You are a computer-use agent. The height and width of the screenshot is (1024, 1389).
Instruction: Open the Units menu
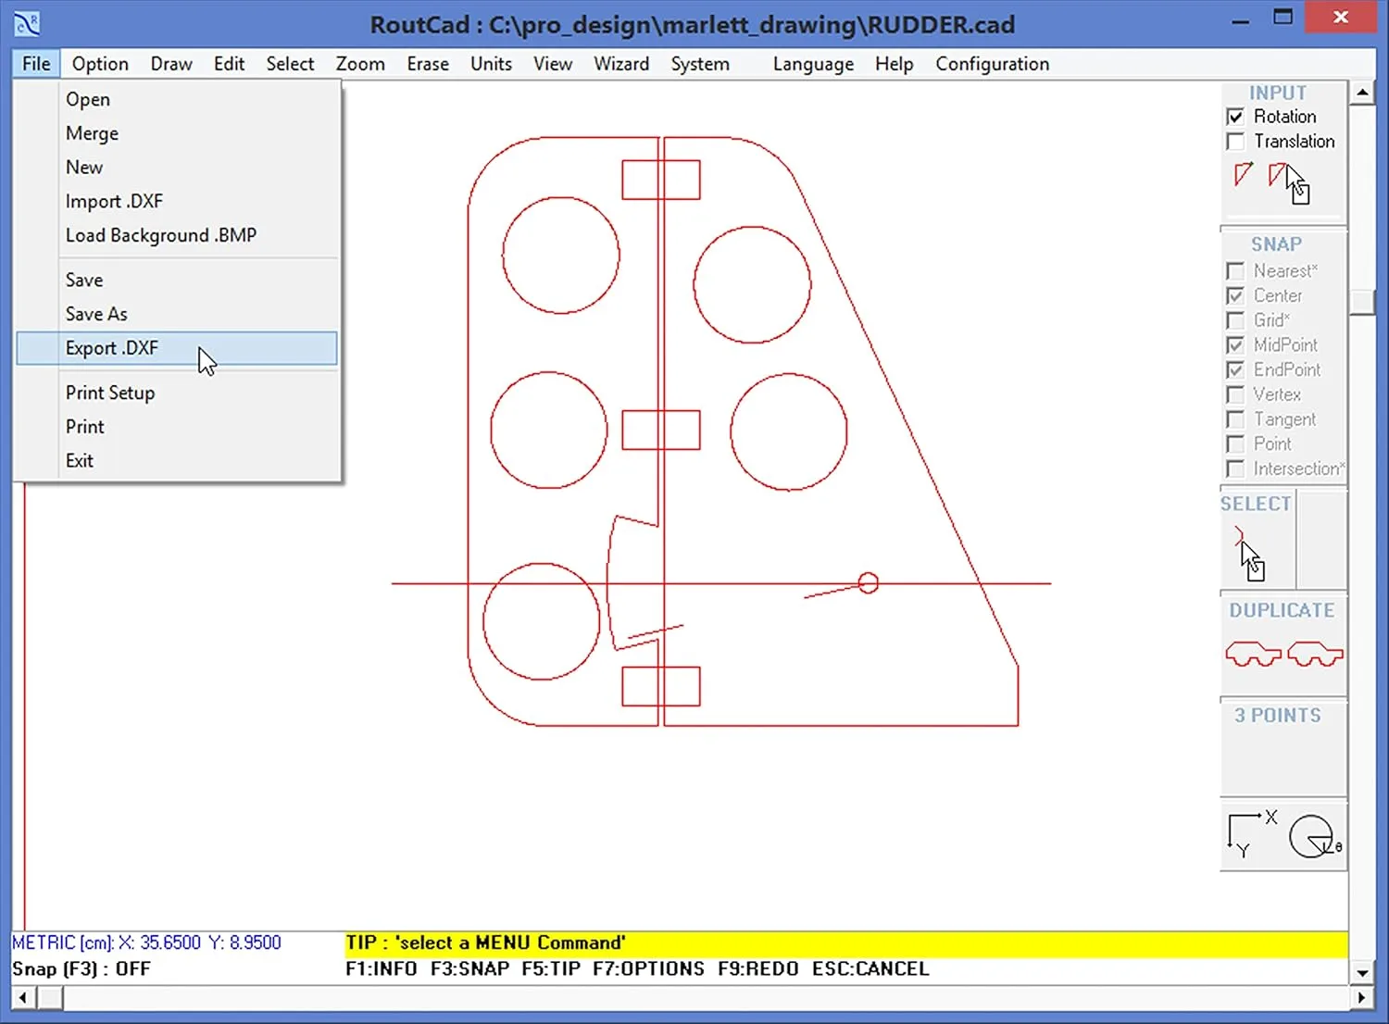(x=491, y=64)
